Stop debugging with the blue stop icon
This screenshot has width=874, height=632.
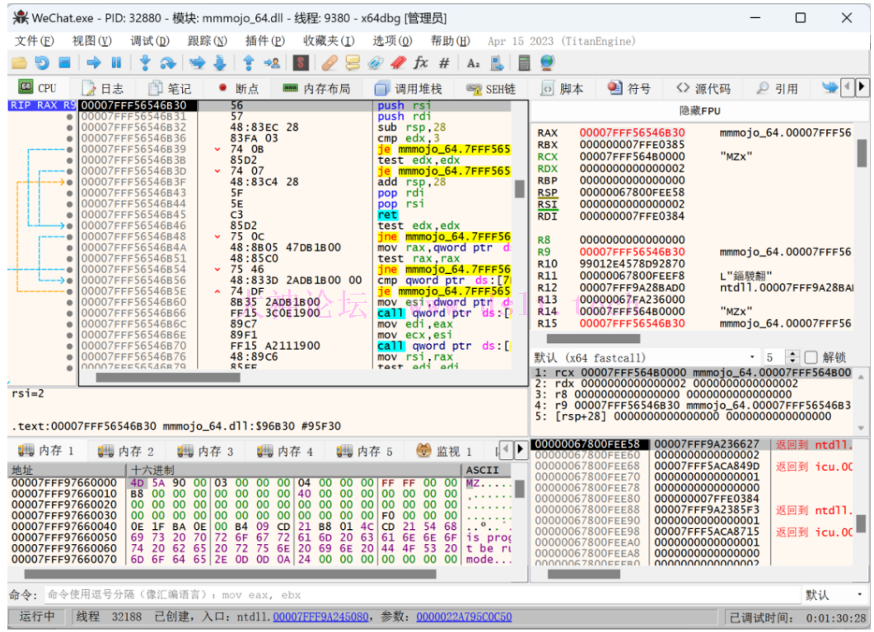(x=64, y=63)
